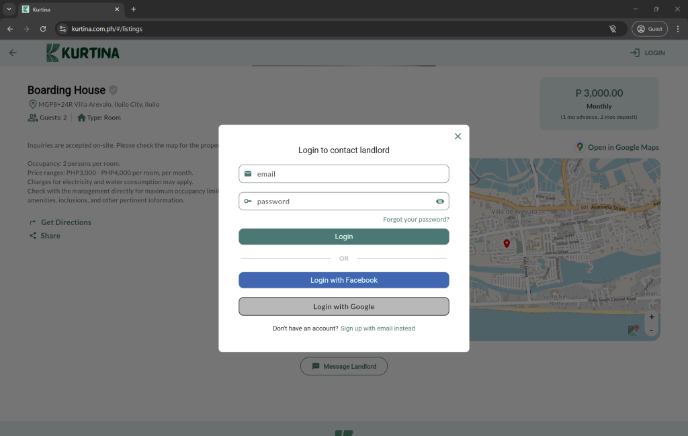Choose Login with Facebook

(344, 280)
